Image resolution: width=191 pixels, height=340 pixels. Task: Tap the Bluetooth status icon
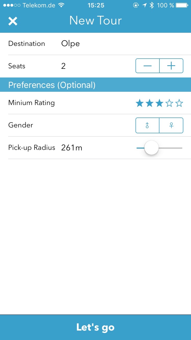(x=152, y=5)
